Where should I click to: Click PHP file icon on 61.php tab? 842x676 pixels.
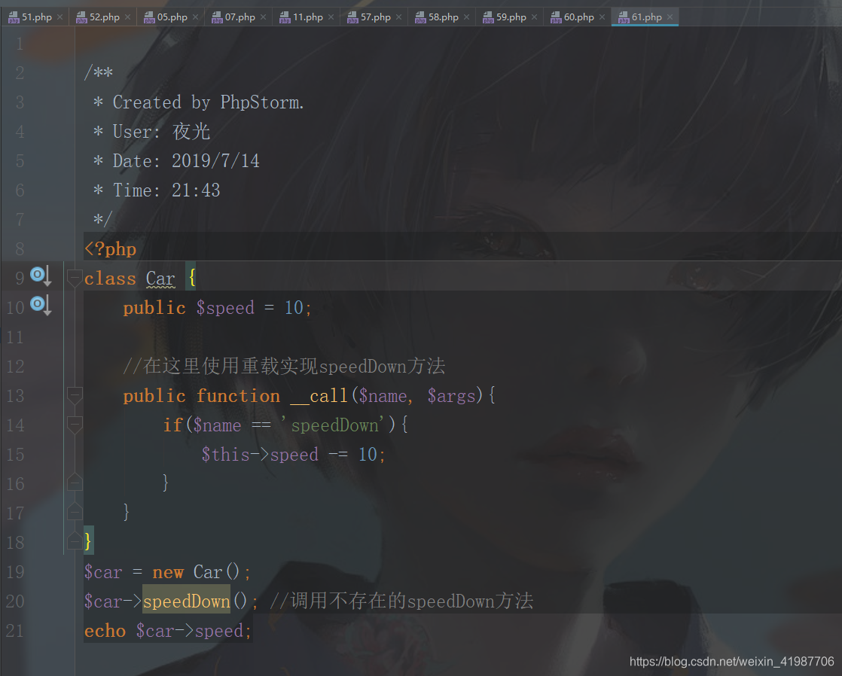(624, 18)
